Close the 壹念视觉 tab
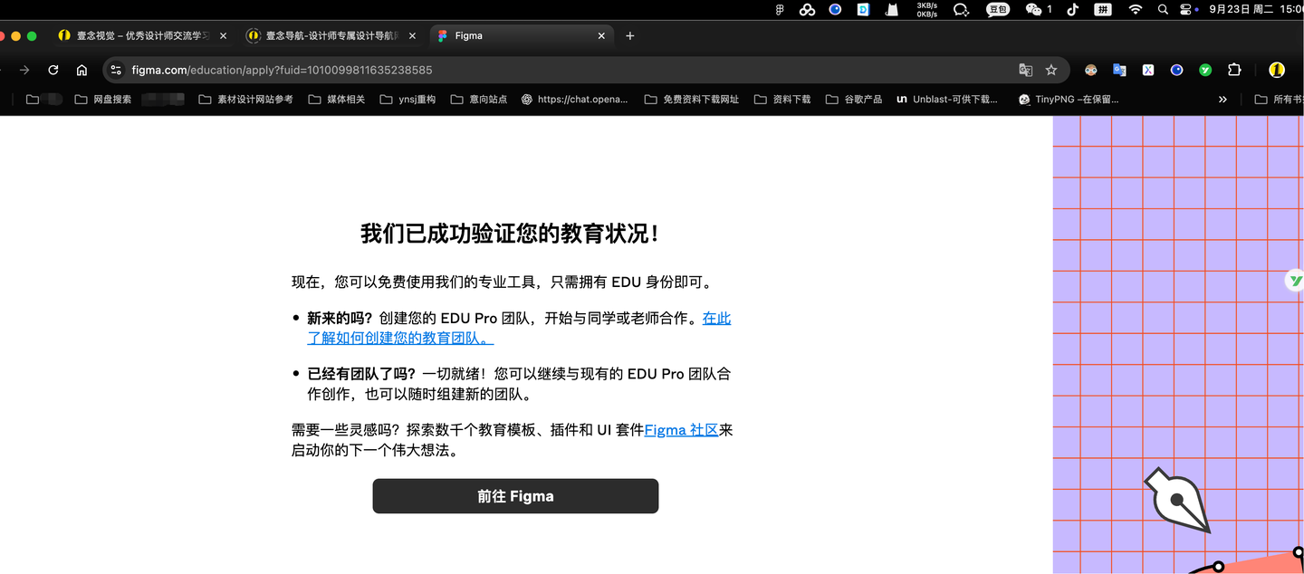The width and height of the screenshot is (1304, 574). (x=223, y=36)
